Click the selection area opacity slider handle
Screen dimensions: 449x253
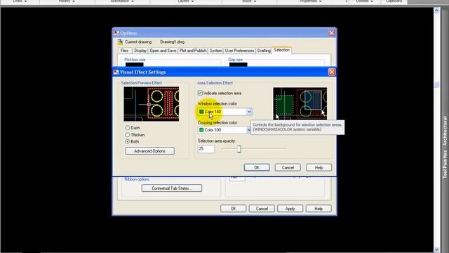tap(239, 149)
